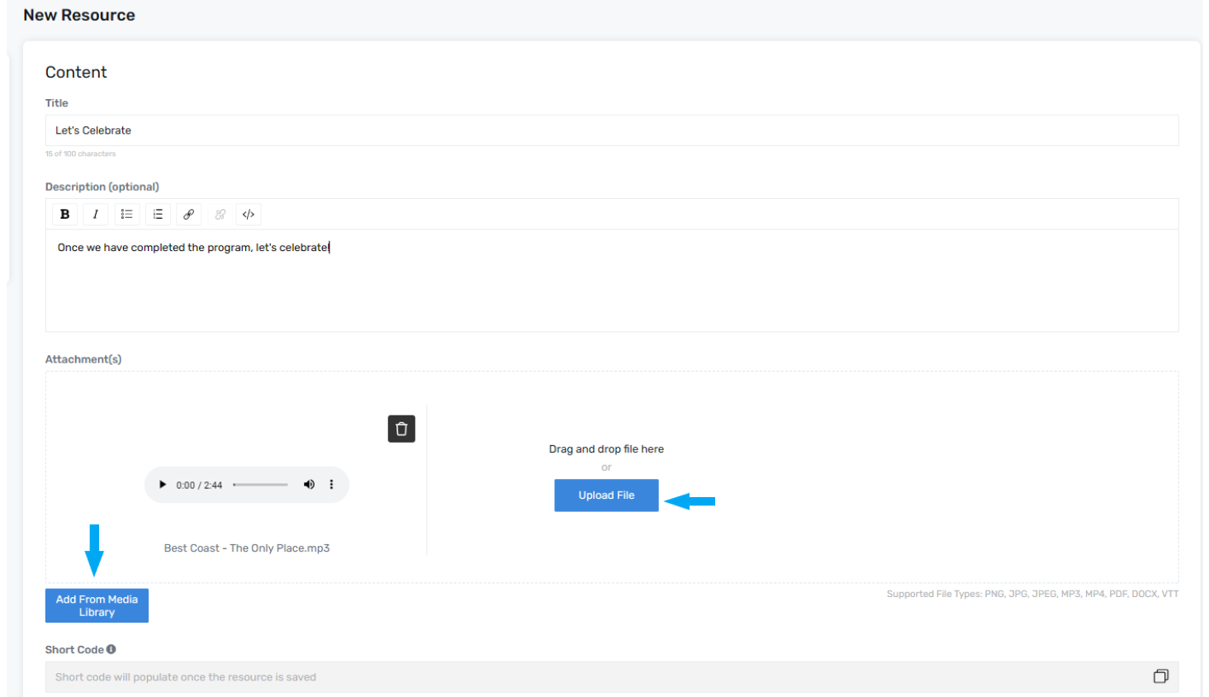Click the Drag and drop file here text
Screen dimensions: 1209x697
(x=606, y=449)
